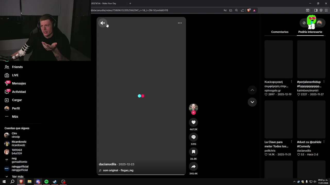Open the Windows Start menu
Viewport: 330px width, 185px height.
pos(4,182)
